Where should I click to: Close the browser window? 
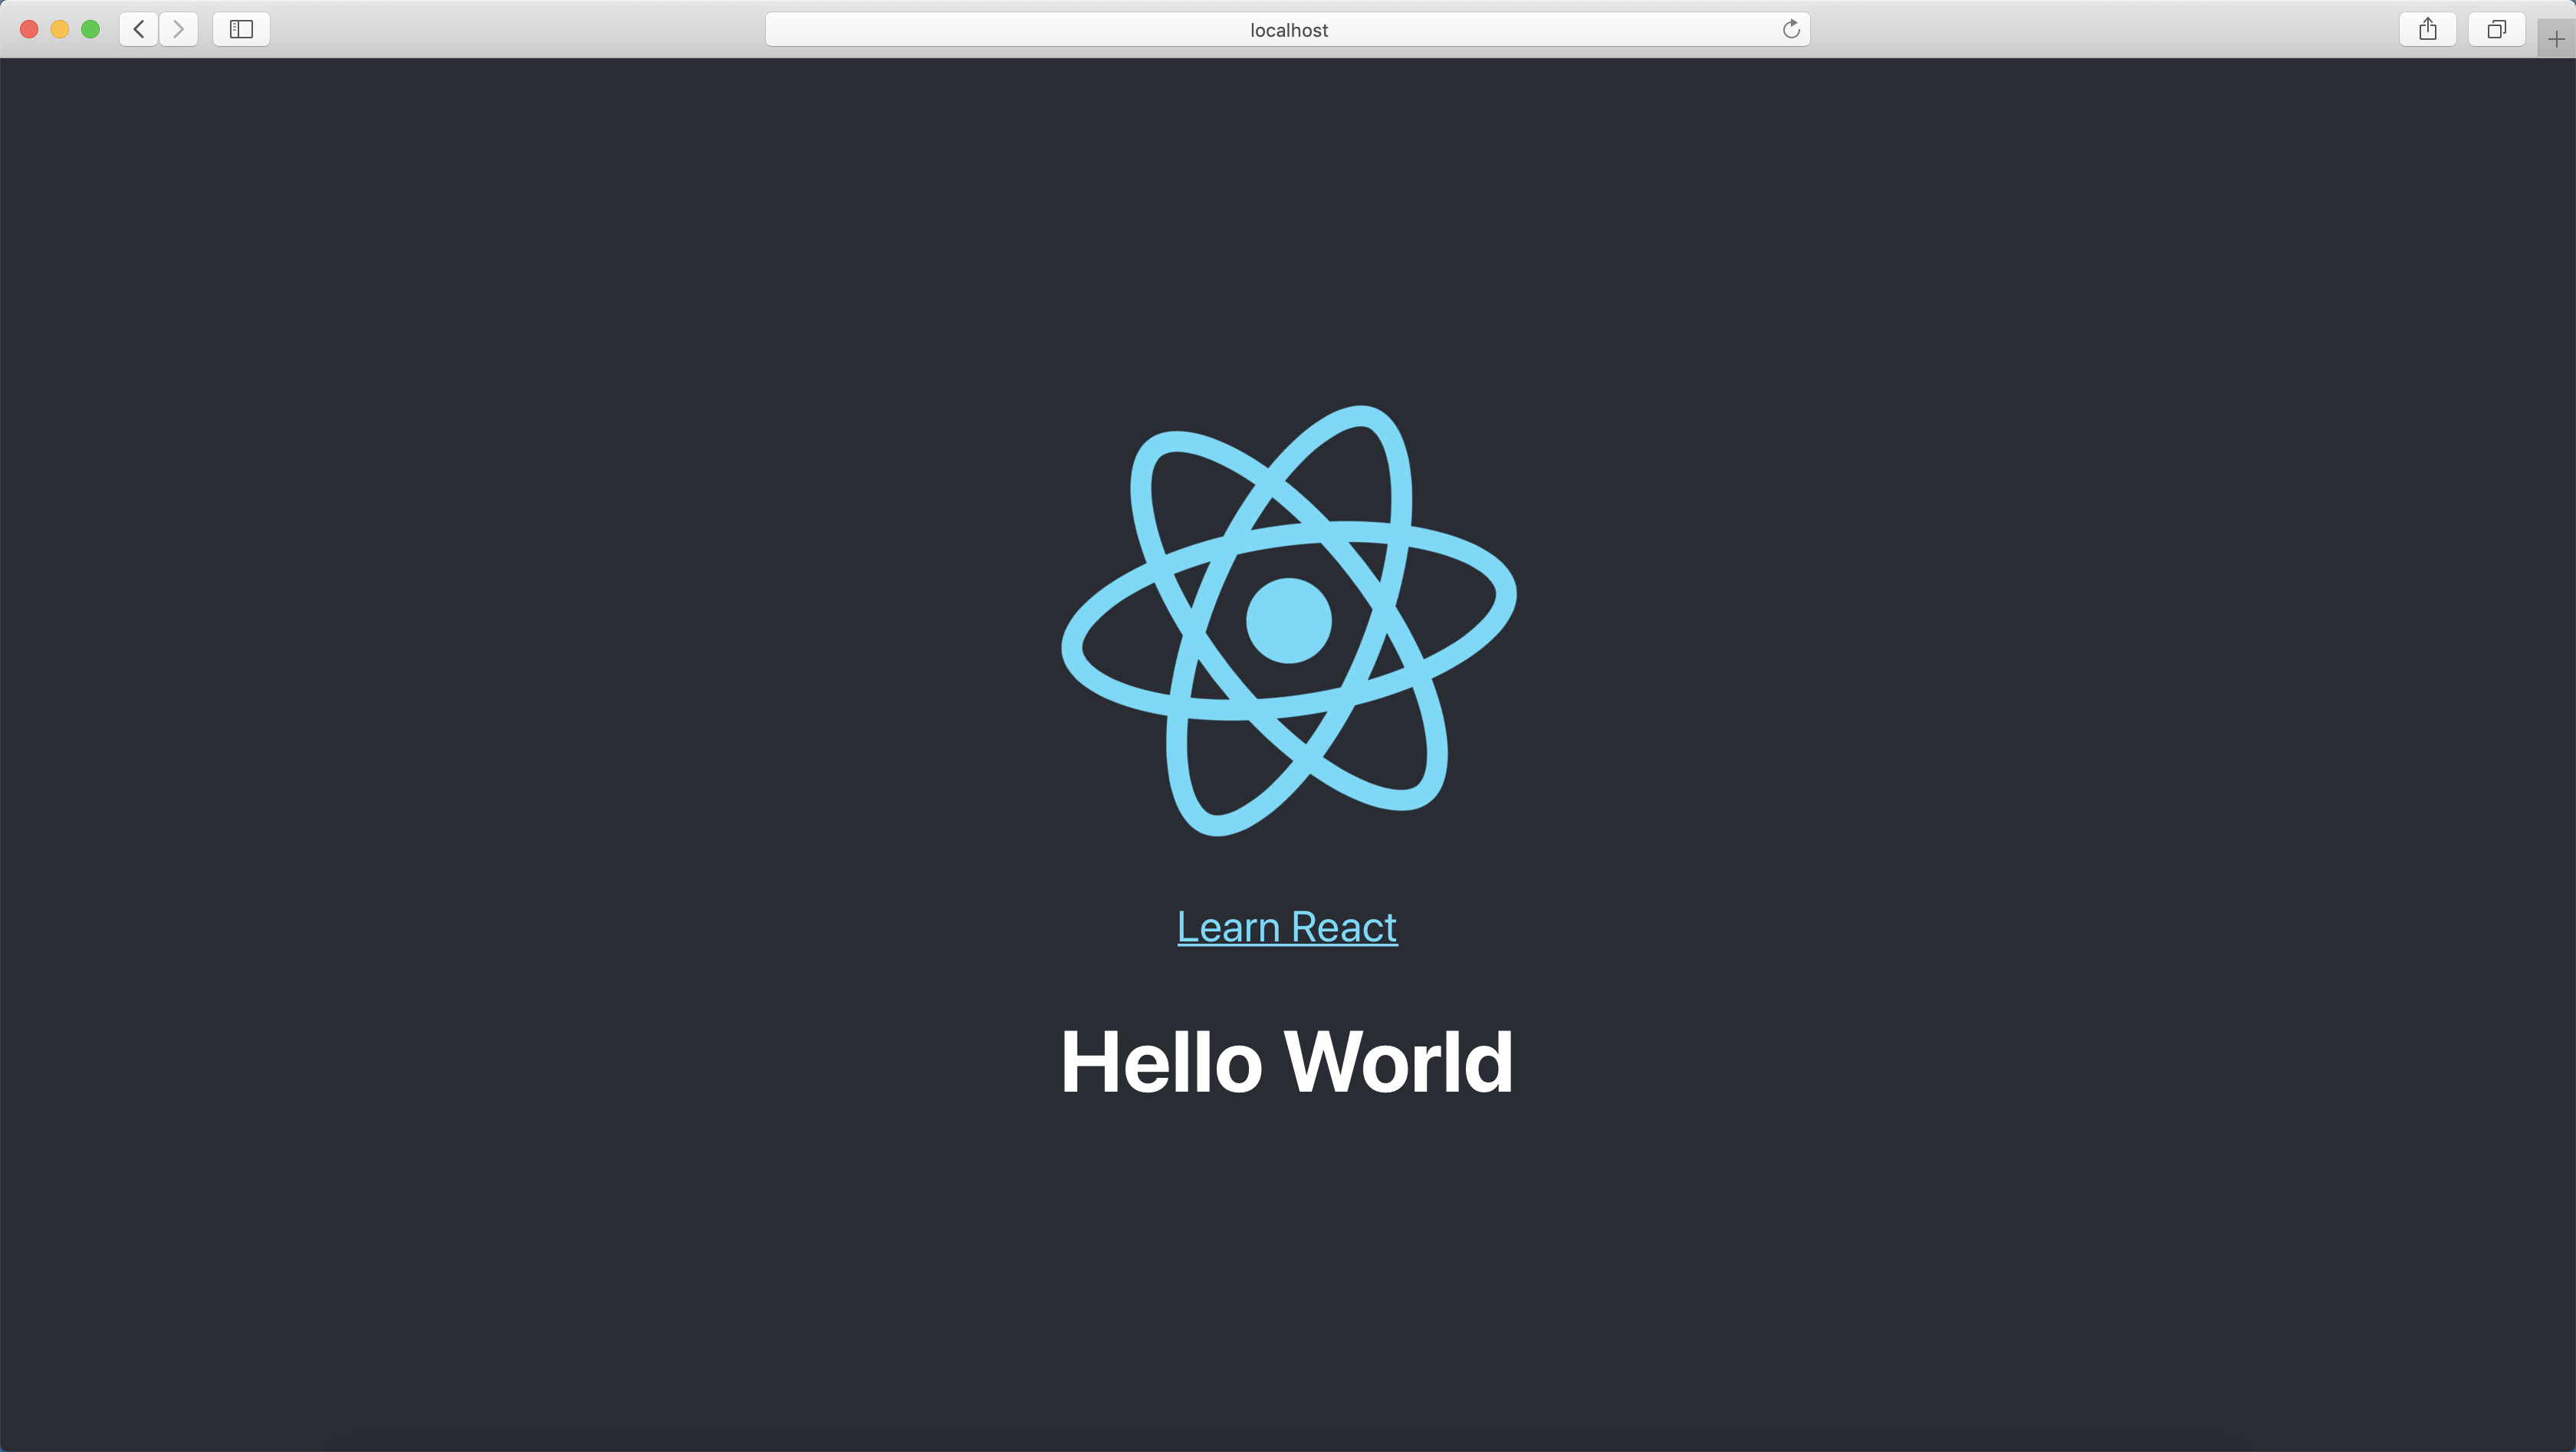29,29
